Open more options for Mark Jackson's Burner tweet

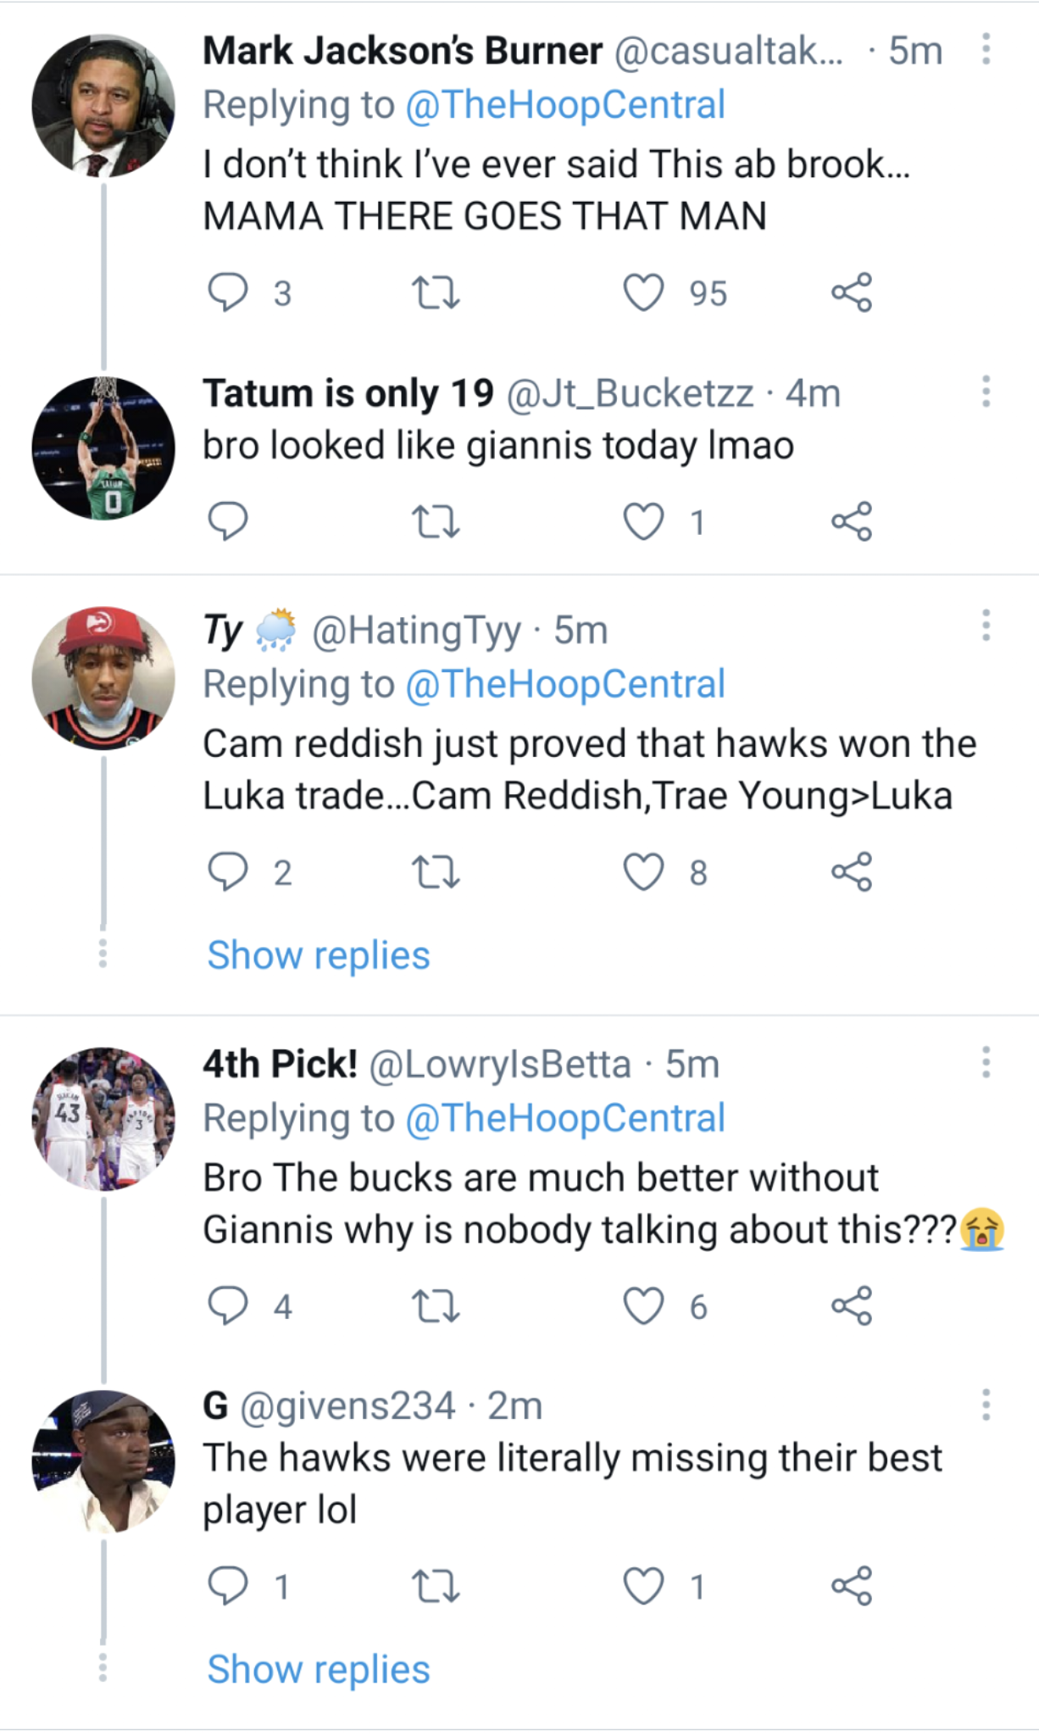986,49
